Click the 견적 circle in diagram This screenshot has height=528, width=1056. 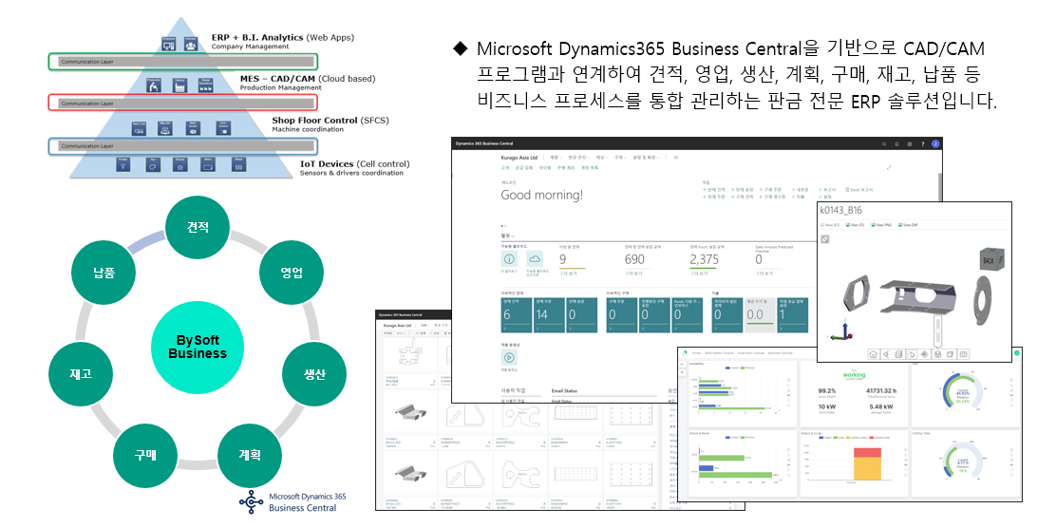click(x=198, y=227)
